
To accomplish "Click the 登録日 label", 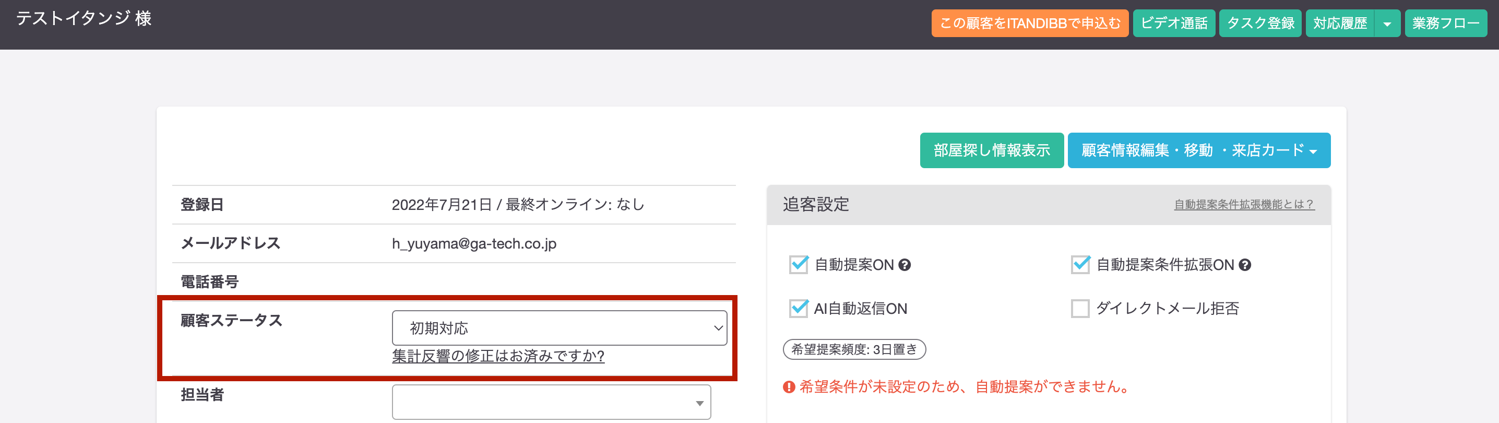I will 202,205.
